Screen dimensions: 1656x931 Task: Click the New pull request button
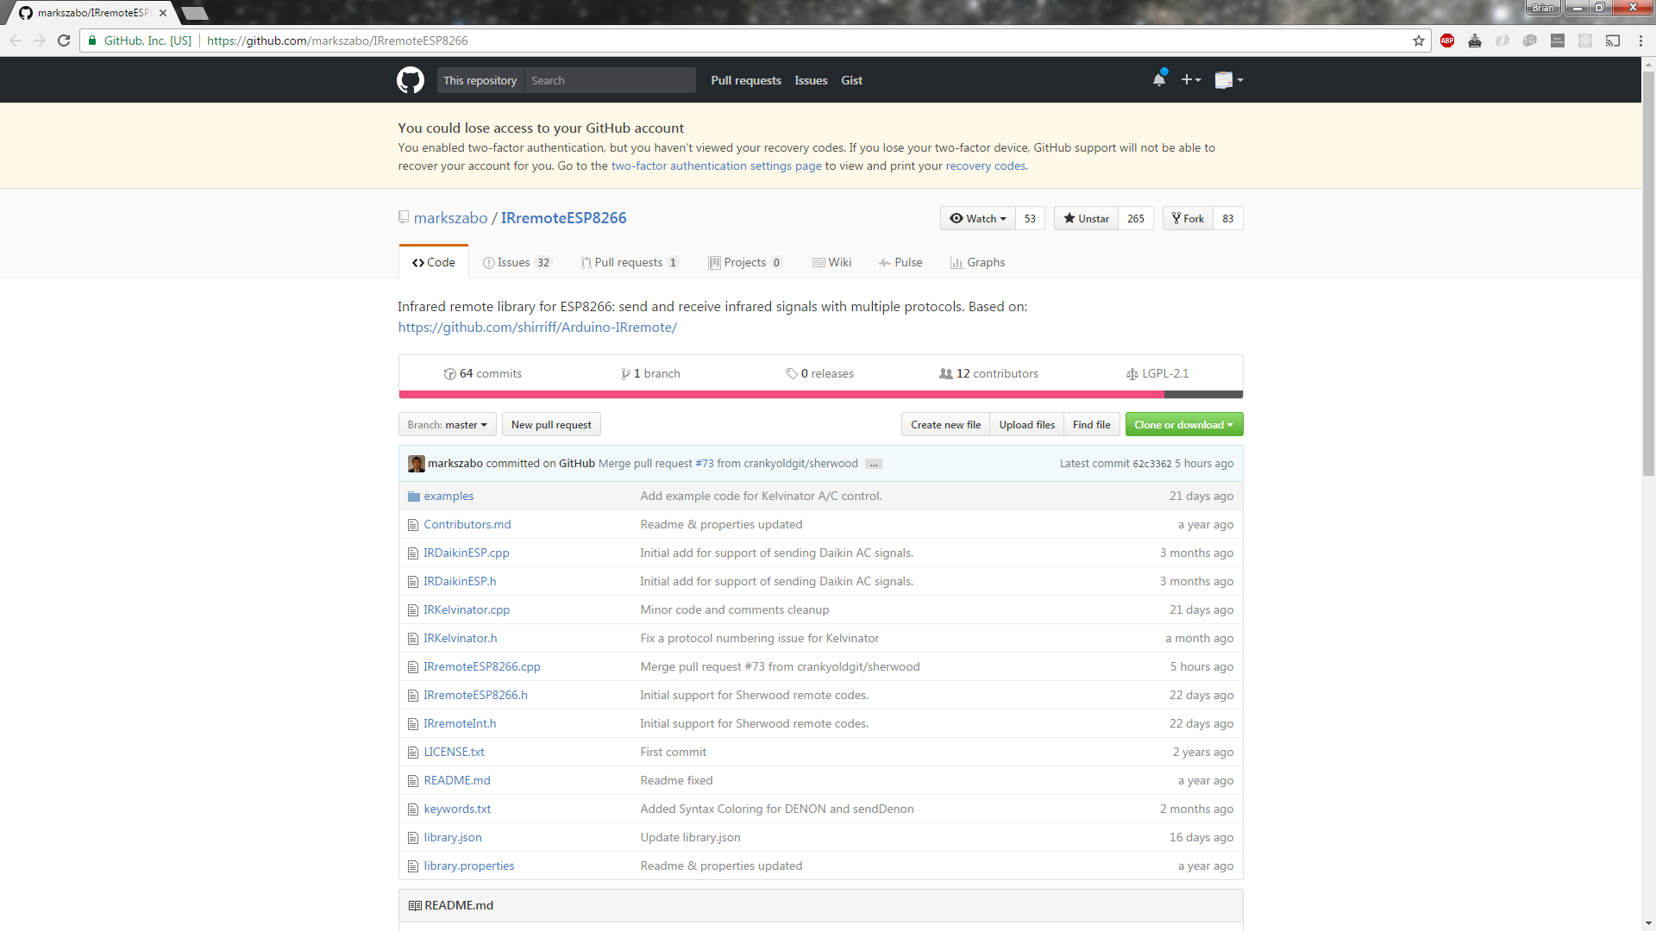551,425
